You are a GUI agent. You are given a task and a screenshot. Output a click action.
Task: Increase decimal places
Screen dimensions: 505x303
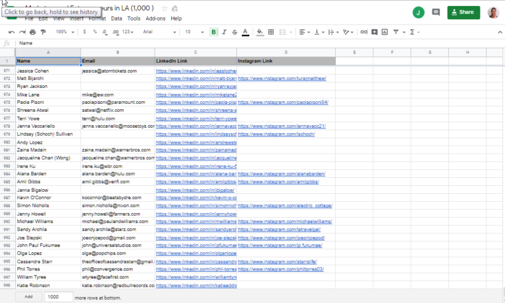tap(116, 32)
